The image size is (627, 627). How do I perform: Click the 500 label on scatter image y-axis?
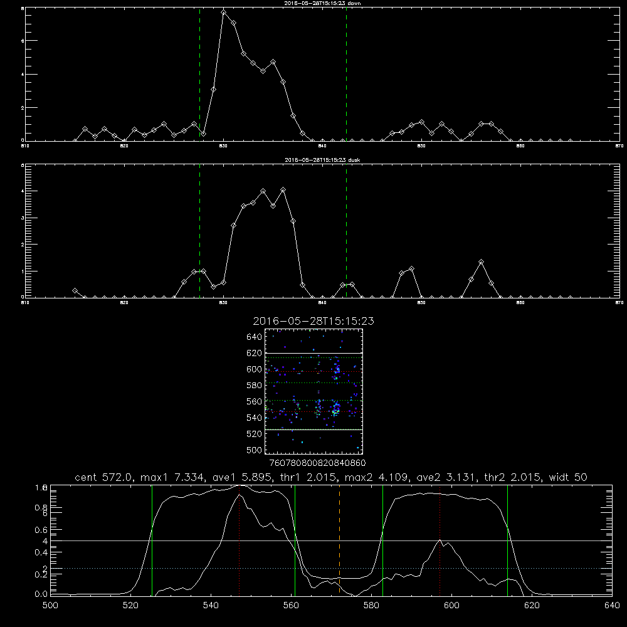pyautogui.click(x=255, y=450)
